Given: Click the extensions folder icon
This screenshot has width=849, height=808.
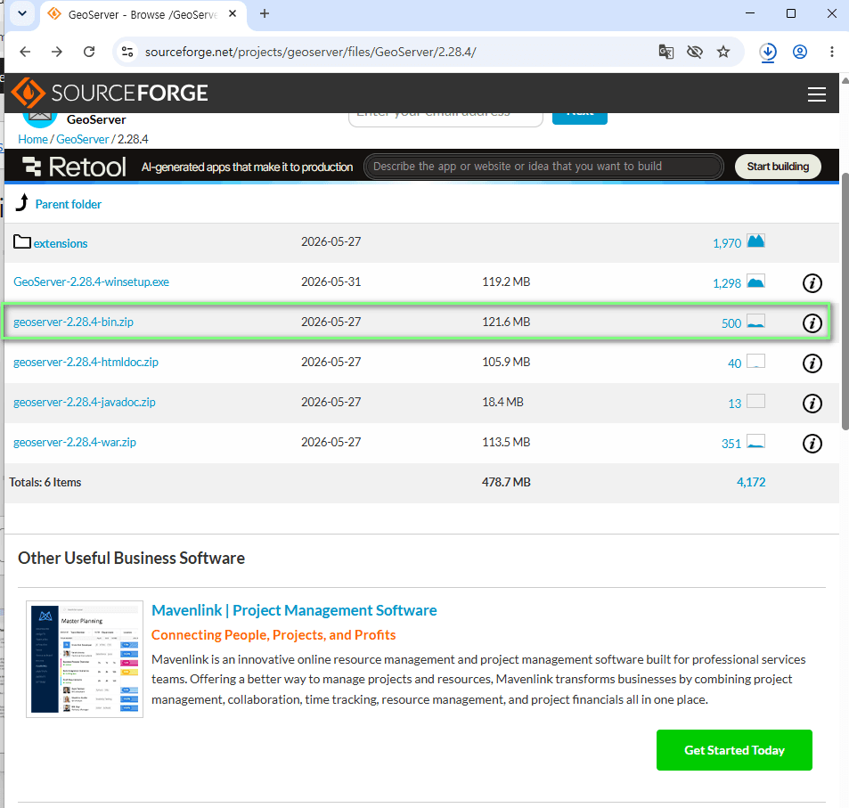Looking at the screenshot, I should (22, 241).
